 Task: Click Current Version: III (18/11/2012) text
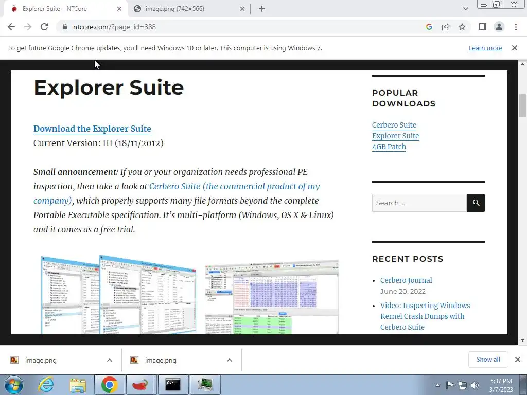98,143
